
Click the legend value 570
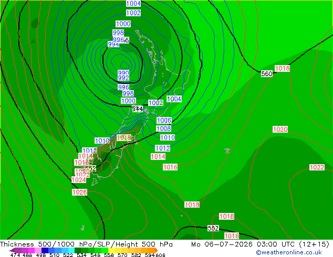point(122,255)
